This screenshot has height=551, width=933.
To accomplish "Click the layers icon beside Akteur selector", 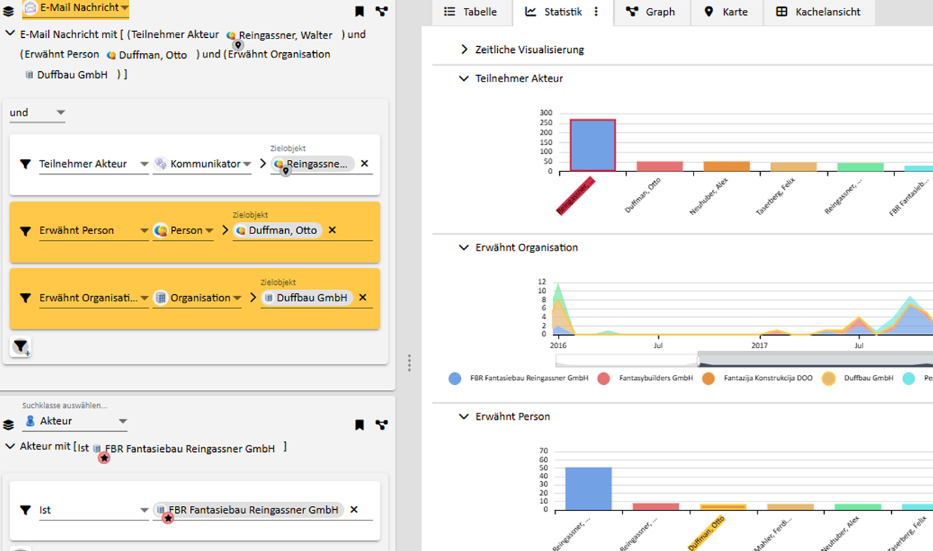I will [x=8, y=425].
